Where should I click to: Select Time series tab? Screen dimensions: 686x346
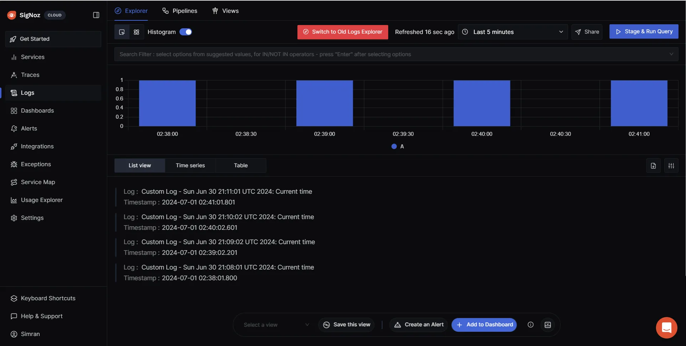[190, 165]
